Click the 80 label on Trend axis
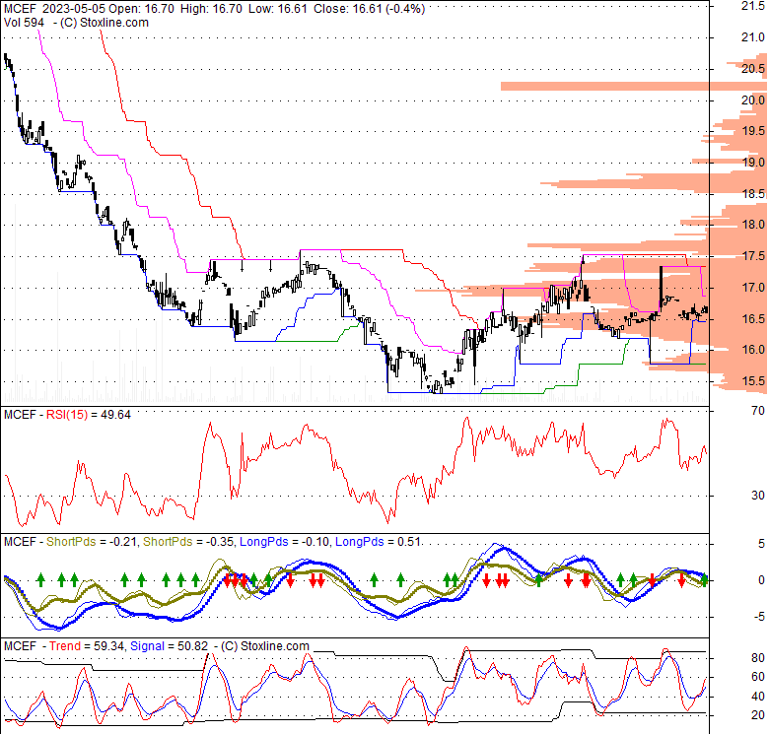 [758, 658]
